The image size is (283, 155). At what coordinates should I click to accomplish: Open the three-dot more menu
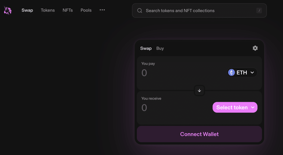click(x=102, y=10)
